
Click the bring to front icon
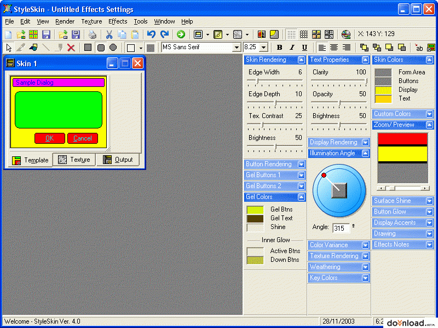tap(364, 48)
